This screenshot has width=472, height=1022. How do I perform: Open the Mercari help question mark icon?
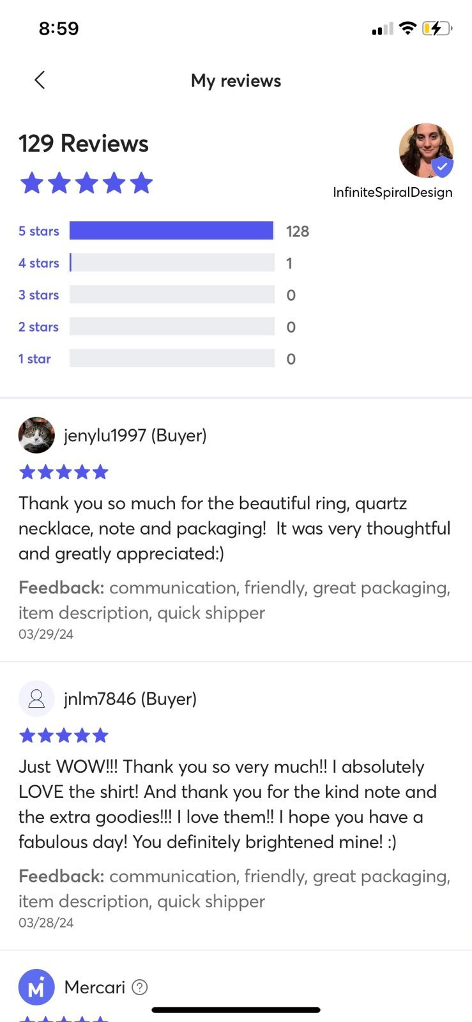[139, 987]
